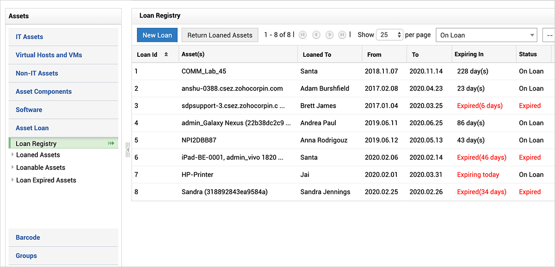The image size is (555, 267).
Task: Click the Loan Registry panel title
Action: click(x=160, y=16)
